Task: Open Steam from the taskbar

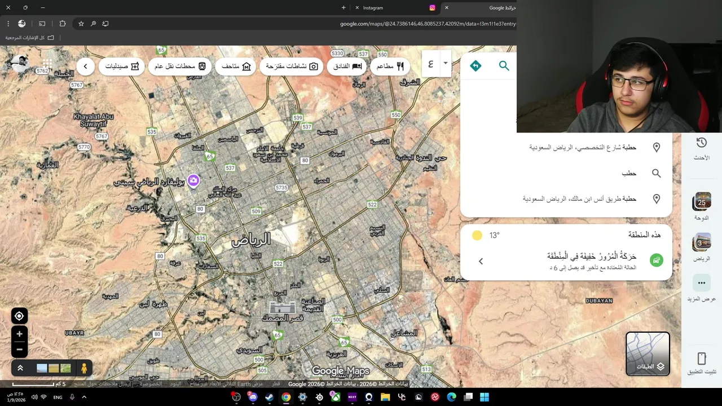Action: [x=269, y=397]
